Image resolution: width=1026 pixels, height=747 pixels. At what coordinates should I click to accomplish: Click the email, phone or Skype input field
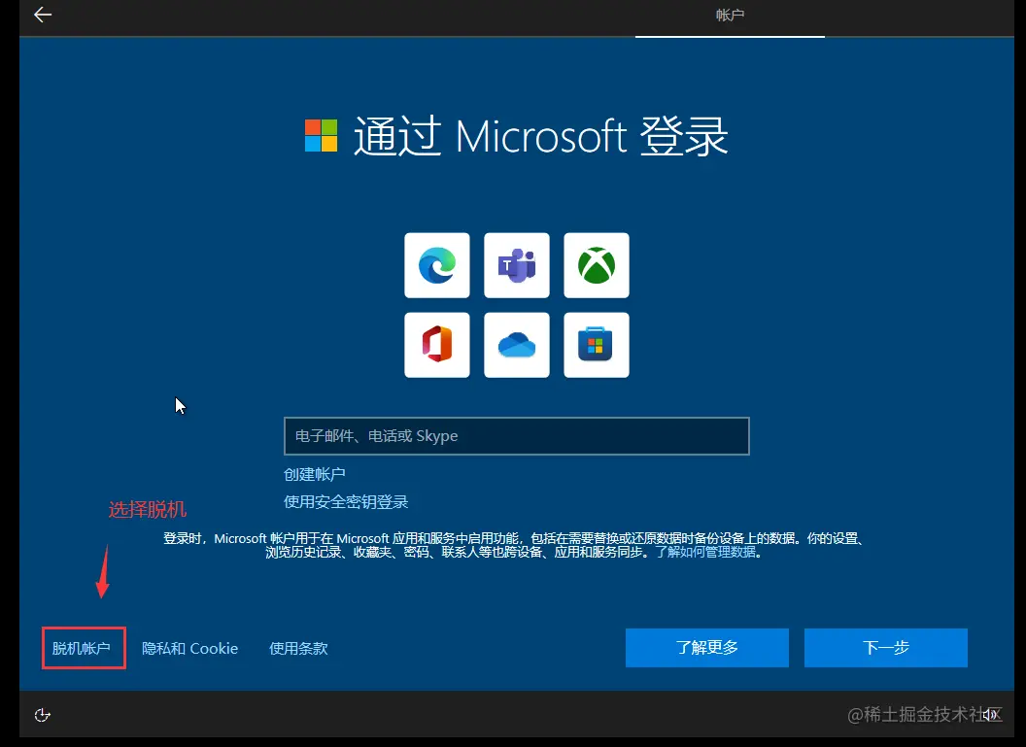click(516, 435)
